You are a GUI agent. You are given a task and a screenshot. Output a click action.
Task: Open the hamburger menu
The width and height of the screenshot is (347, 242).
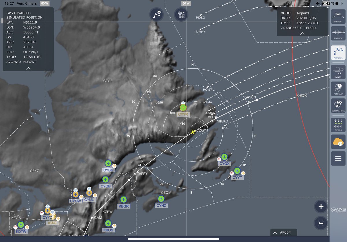(338, 158)
